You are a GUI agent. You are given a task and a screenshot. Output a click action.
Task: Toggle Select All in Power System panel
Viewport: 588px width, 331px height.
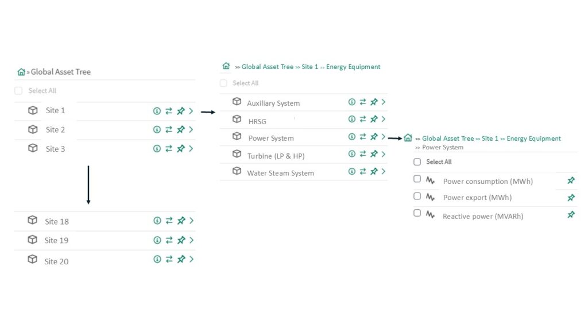(x=417, y=162)
